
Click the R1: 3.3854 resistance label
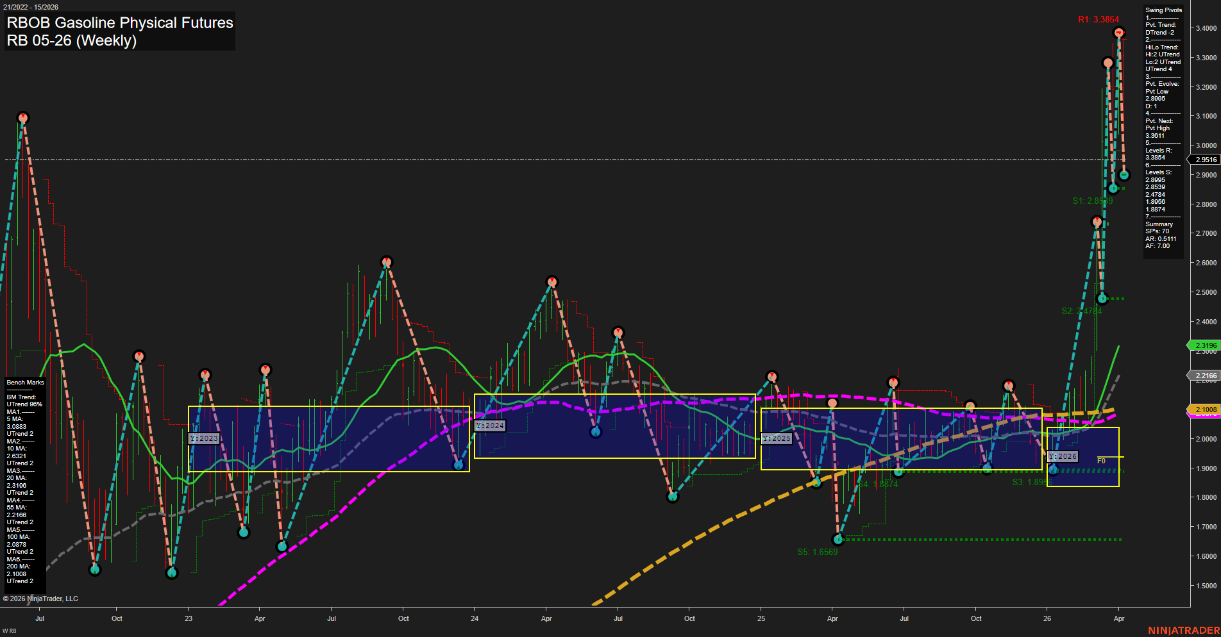[1098, 19]
